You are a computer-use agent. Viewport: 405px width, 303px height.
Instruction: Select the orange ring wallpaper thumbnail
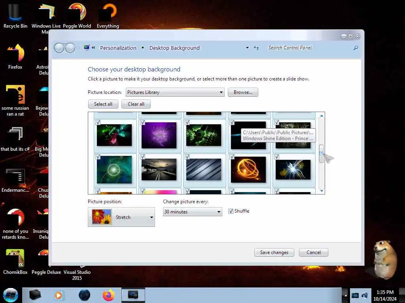coord(248,170)
